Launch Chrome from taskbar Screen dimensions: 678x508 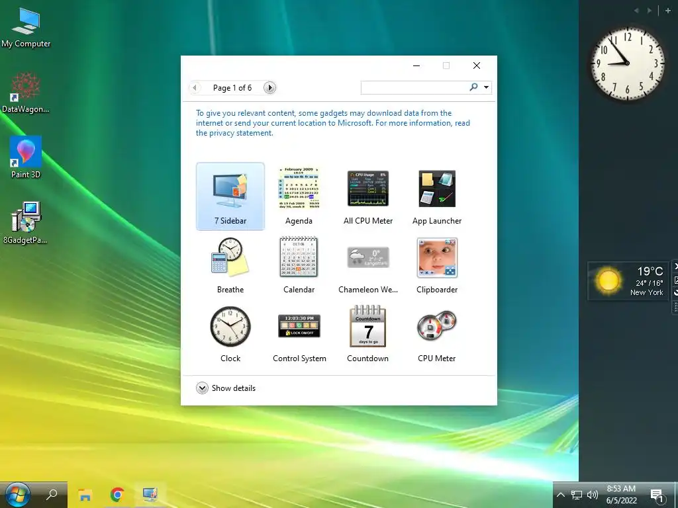pyautogui.click(x=117, y=495)
